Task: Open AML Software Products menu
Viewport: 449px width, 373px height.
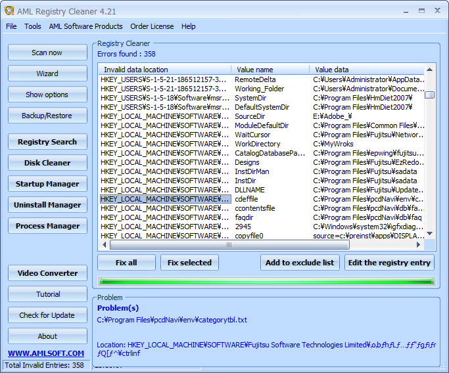Action: click(85, 26)
